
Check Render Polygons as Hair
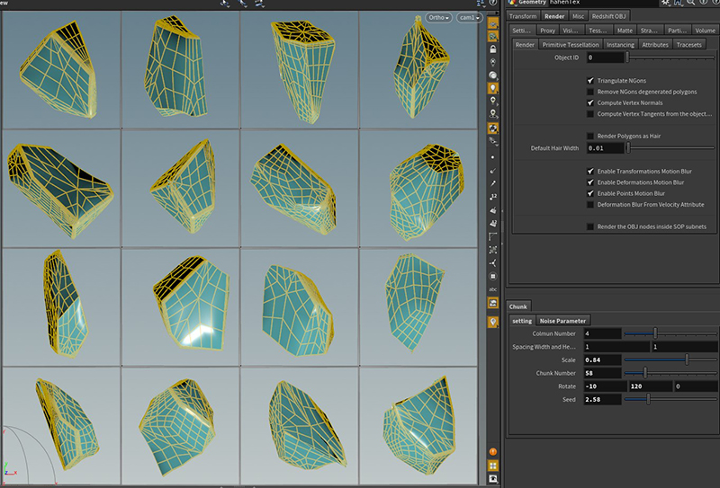click(x=590, y=136)
